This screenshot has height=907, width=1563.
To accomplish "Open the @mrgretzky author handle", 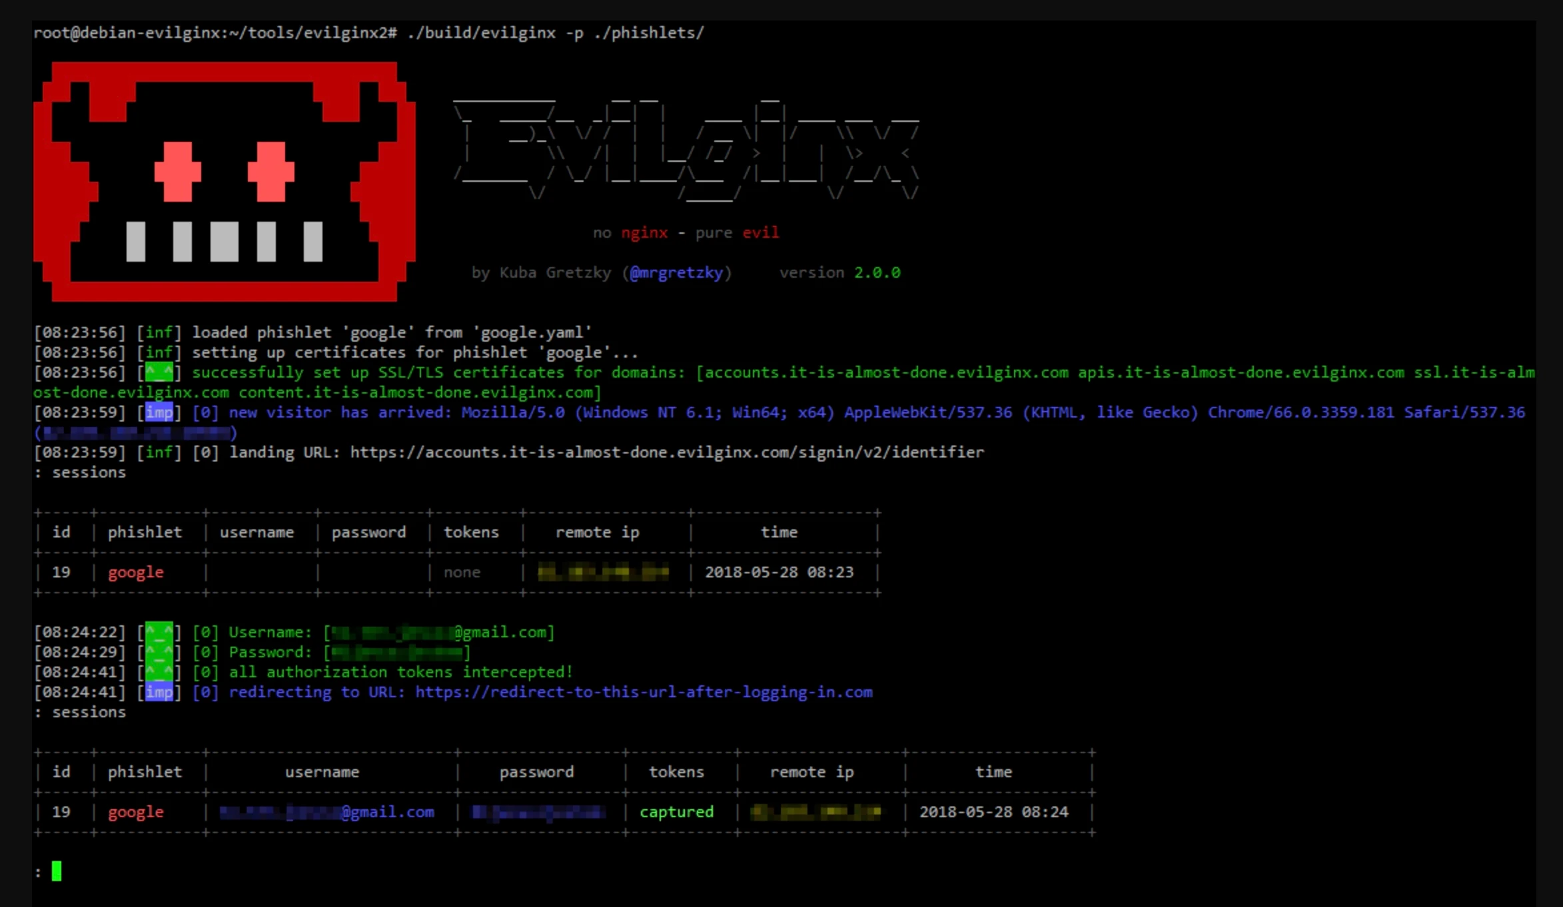I will (676, 272).
